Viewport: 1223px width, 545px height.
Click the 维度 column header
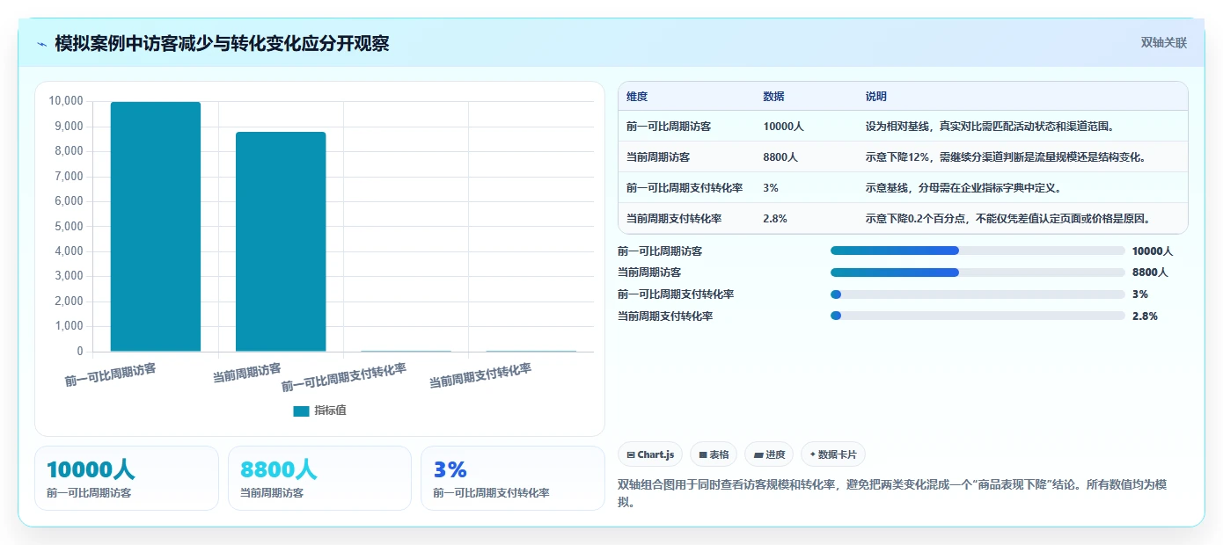click(x=637, y=96)
